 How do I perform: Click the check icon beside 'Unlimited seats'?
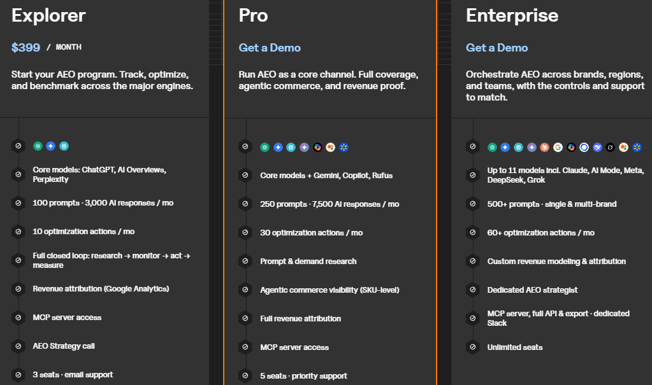tap(473, 347)
